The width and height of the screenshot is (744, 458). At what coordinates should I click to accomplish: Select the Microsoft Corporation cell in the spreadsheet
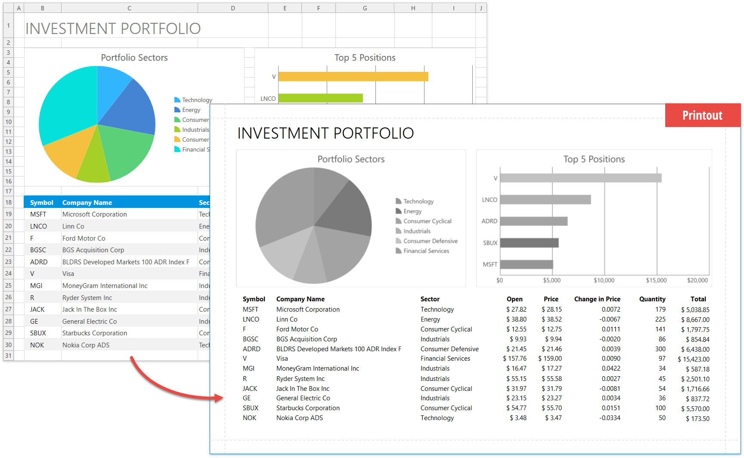pos(95,214)
